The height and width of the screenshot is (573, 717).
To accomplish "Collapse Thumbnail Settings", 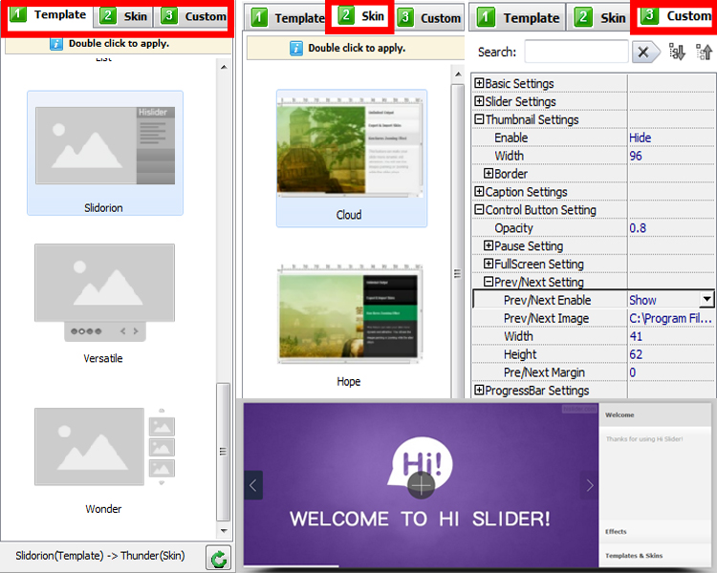I will (x=479, y=119).
